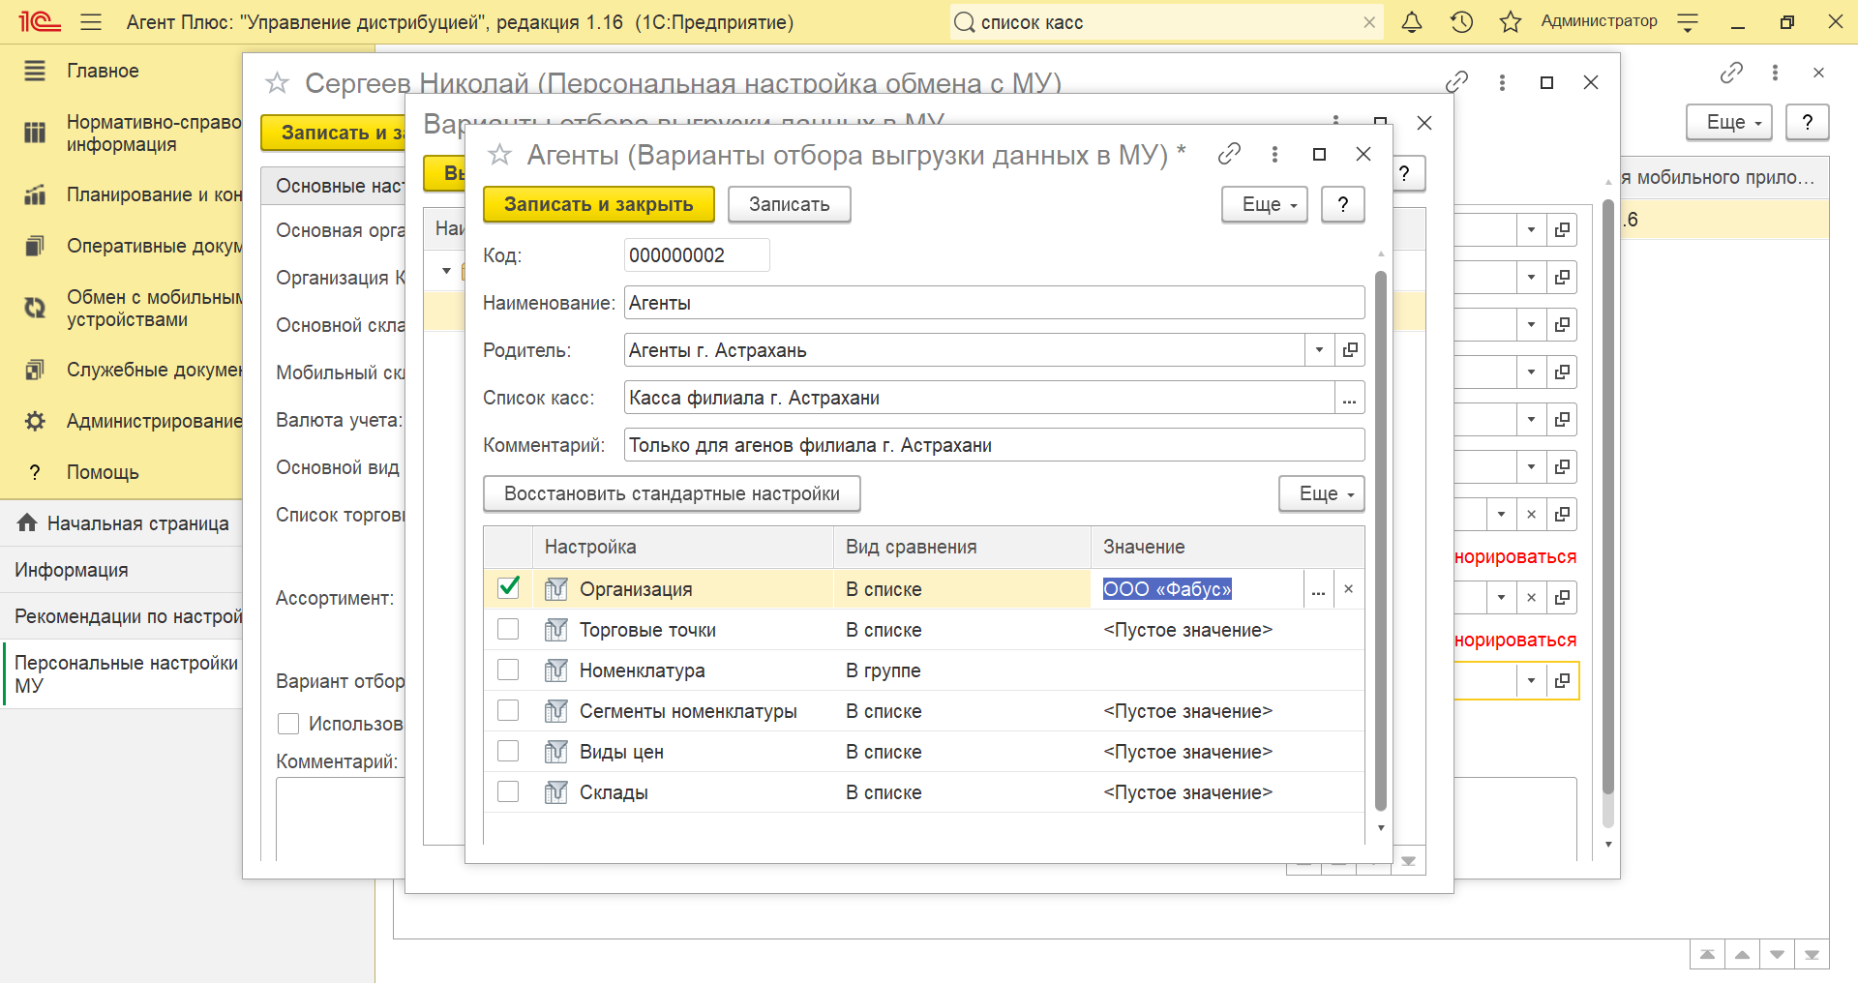
Task: Click settings icon in Торговые точки row
Action: [x=556, y=630]
